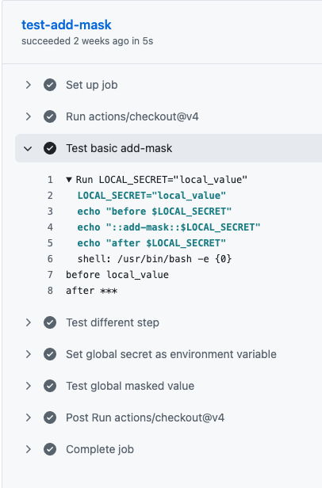Select the Complete job label
The image size is (322, 488).
[x=100, y=449]
